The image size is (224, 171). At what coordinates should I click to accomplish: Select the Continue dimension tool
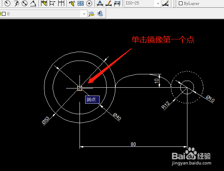pos(61,3)
